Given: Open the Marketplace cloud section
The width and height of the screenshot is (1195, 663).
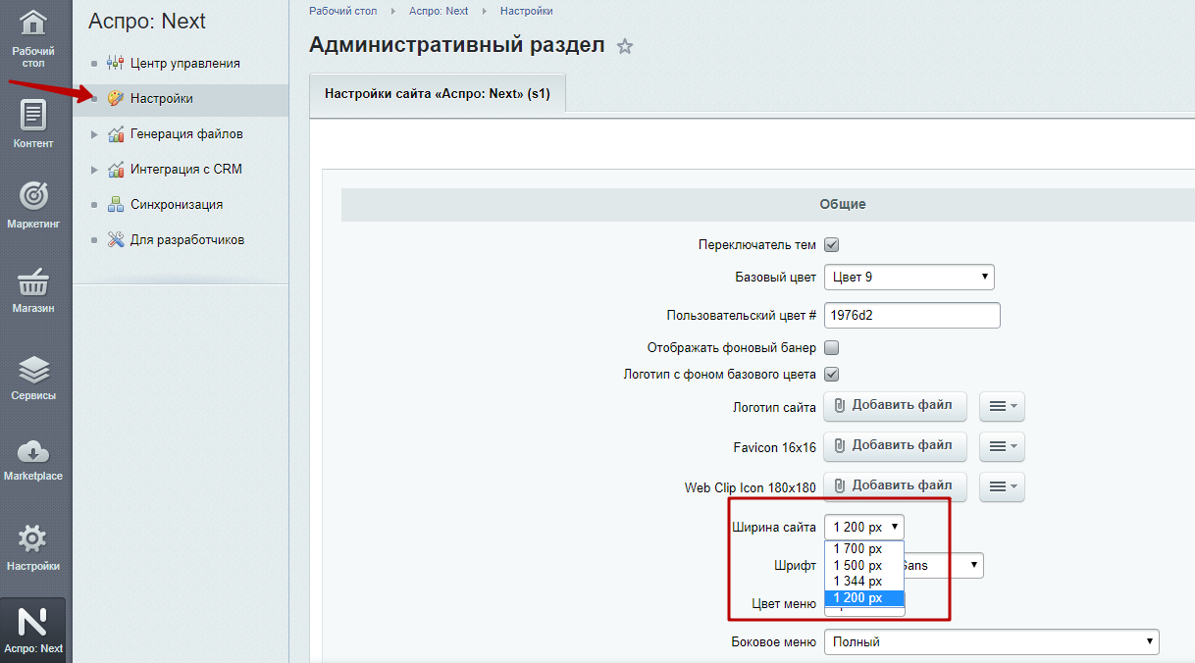Looking at the screenshot, I should [x=33, y=459].
